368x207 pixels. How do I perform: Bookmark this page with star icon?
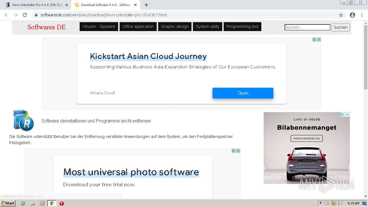tap(341, 15)
